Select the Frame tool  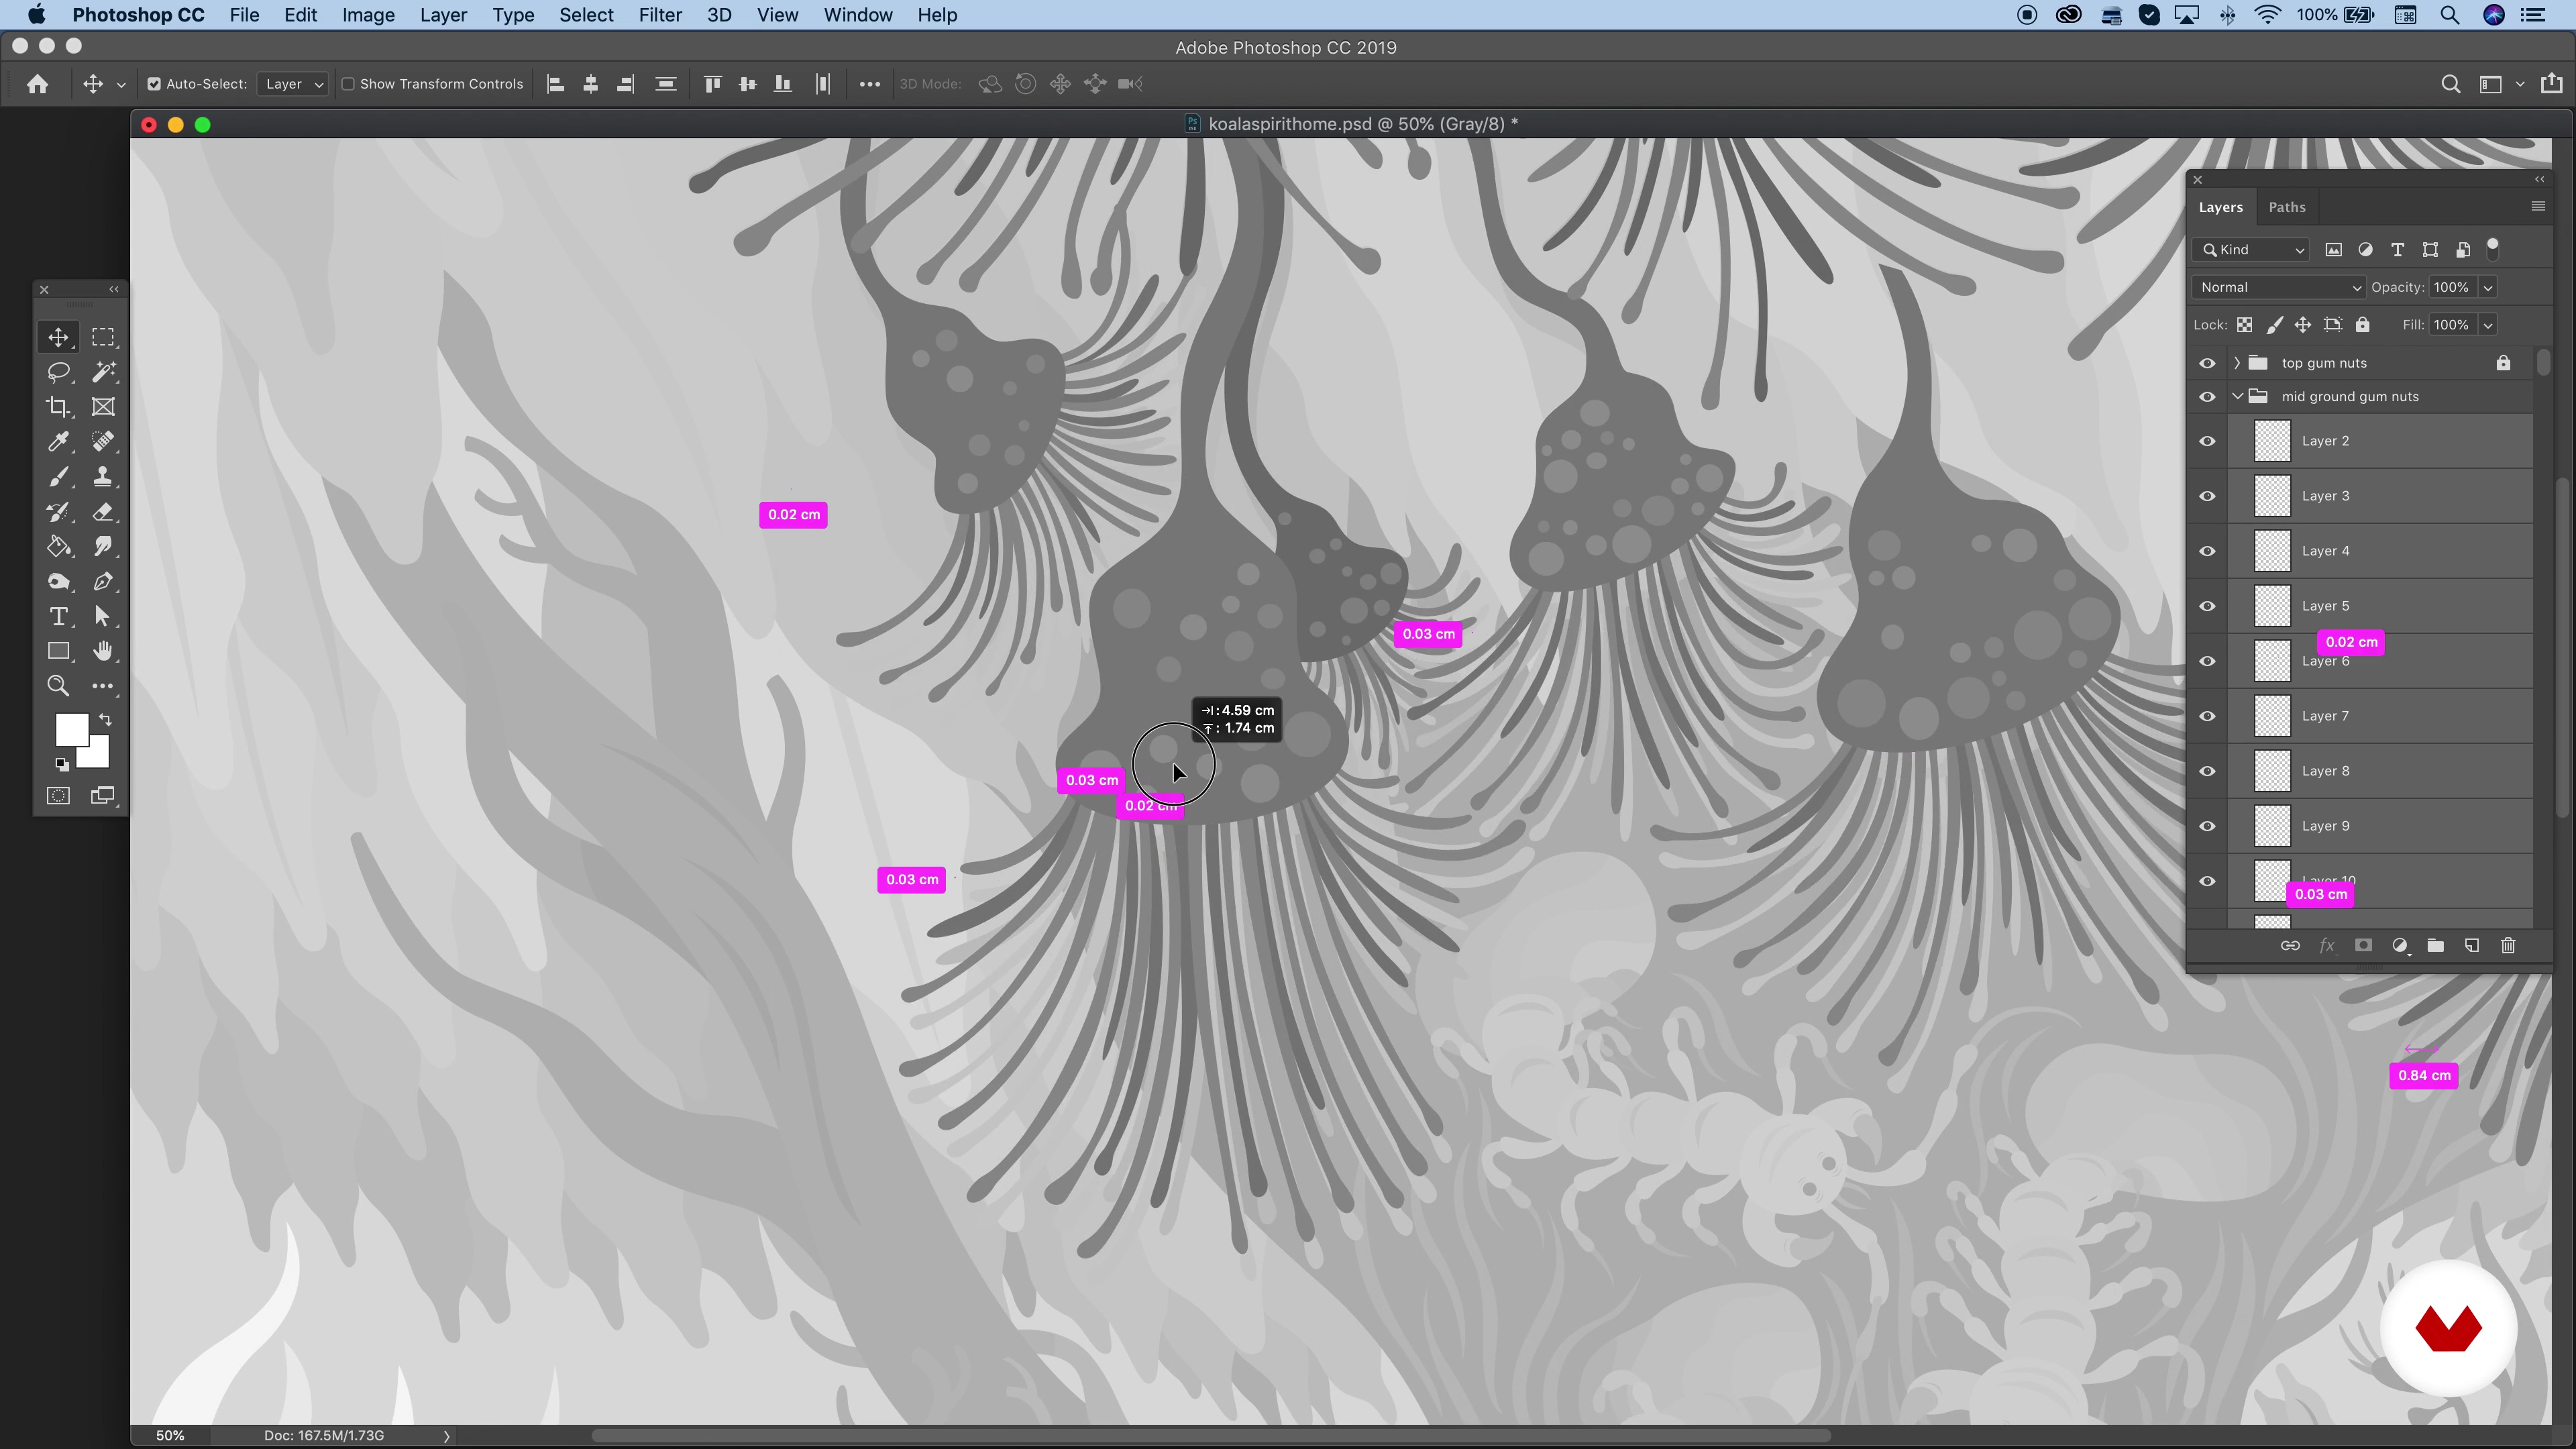pyautogui.click(x=103, y=407)
